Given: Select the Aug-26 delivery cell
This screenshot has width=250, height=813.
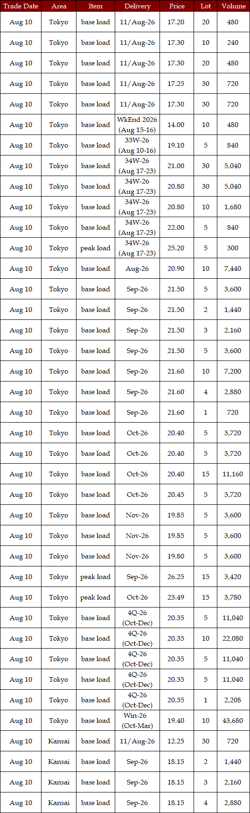Looking at the screenshot, I should [137, 269].
